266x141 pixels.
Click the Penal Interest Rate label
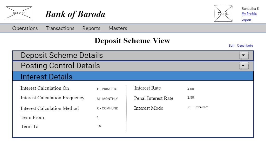click(x=154, y=98)
